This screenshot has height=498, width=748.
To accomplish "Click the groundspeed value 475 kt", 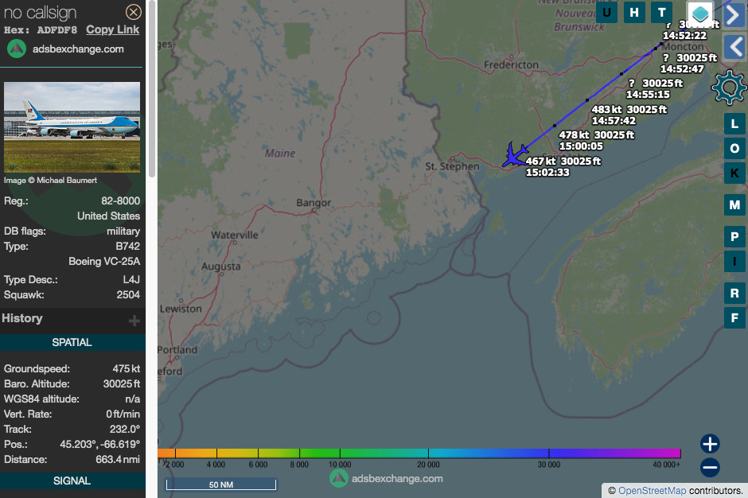I will 127,369.
